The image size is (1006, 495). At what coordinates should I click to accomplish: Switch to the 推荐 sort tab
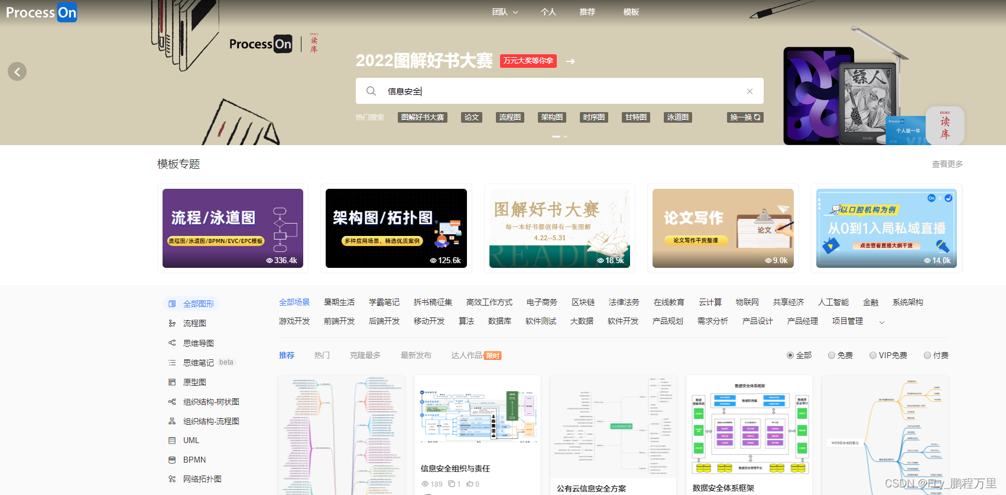287,355
